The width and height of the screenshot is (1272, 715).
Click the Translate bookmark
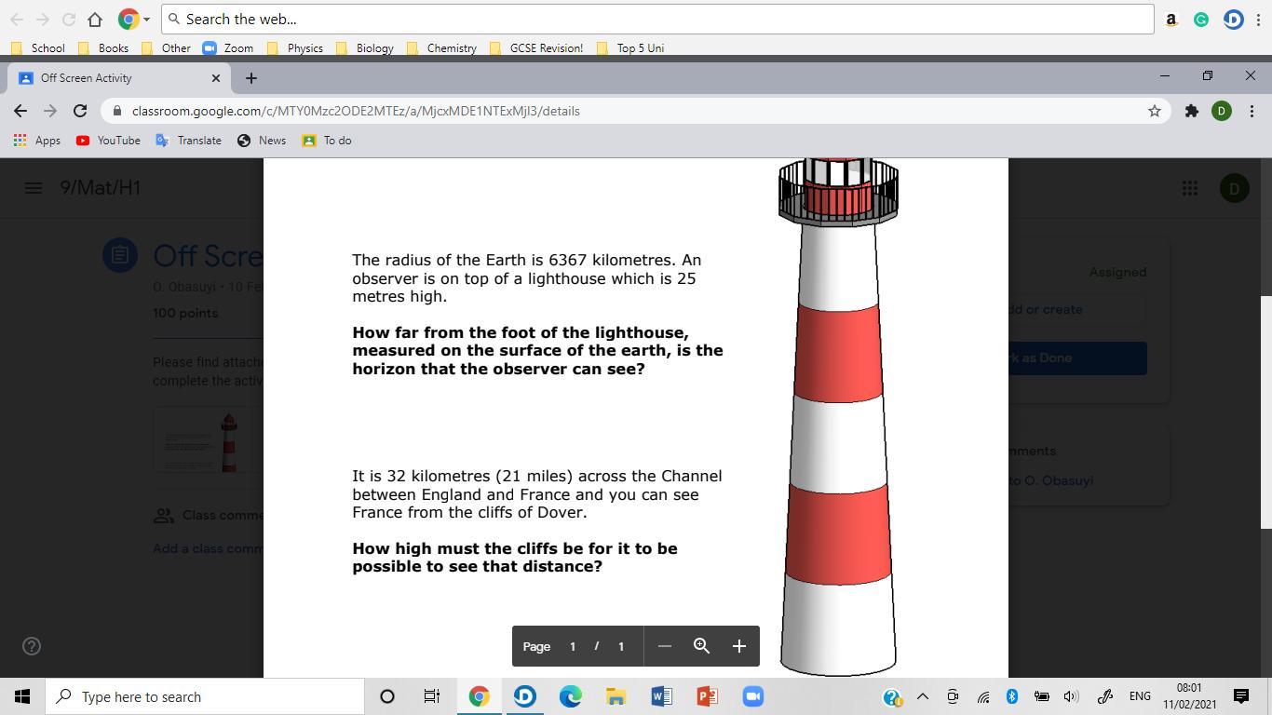point(188,141)
